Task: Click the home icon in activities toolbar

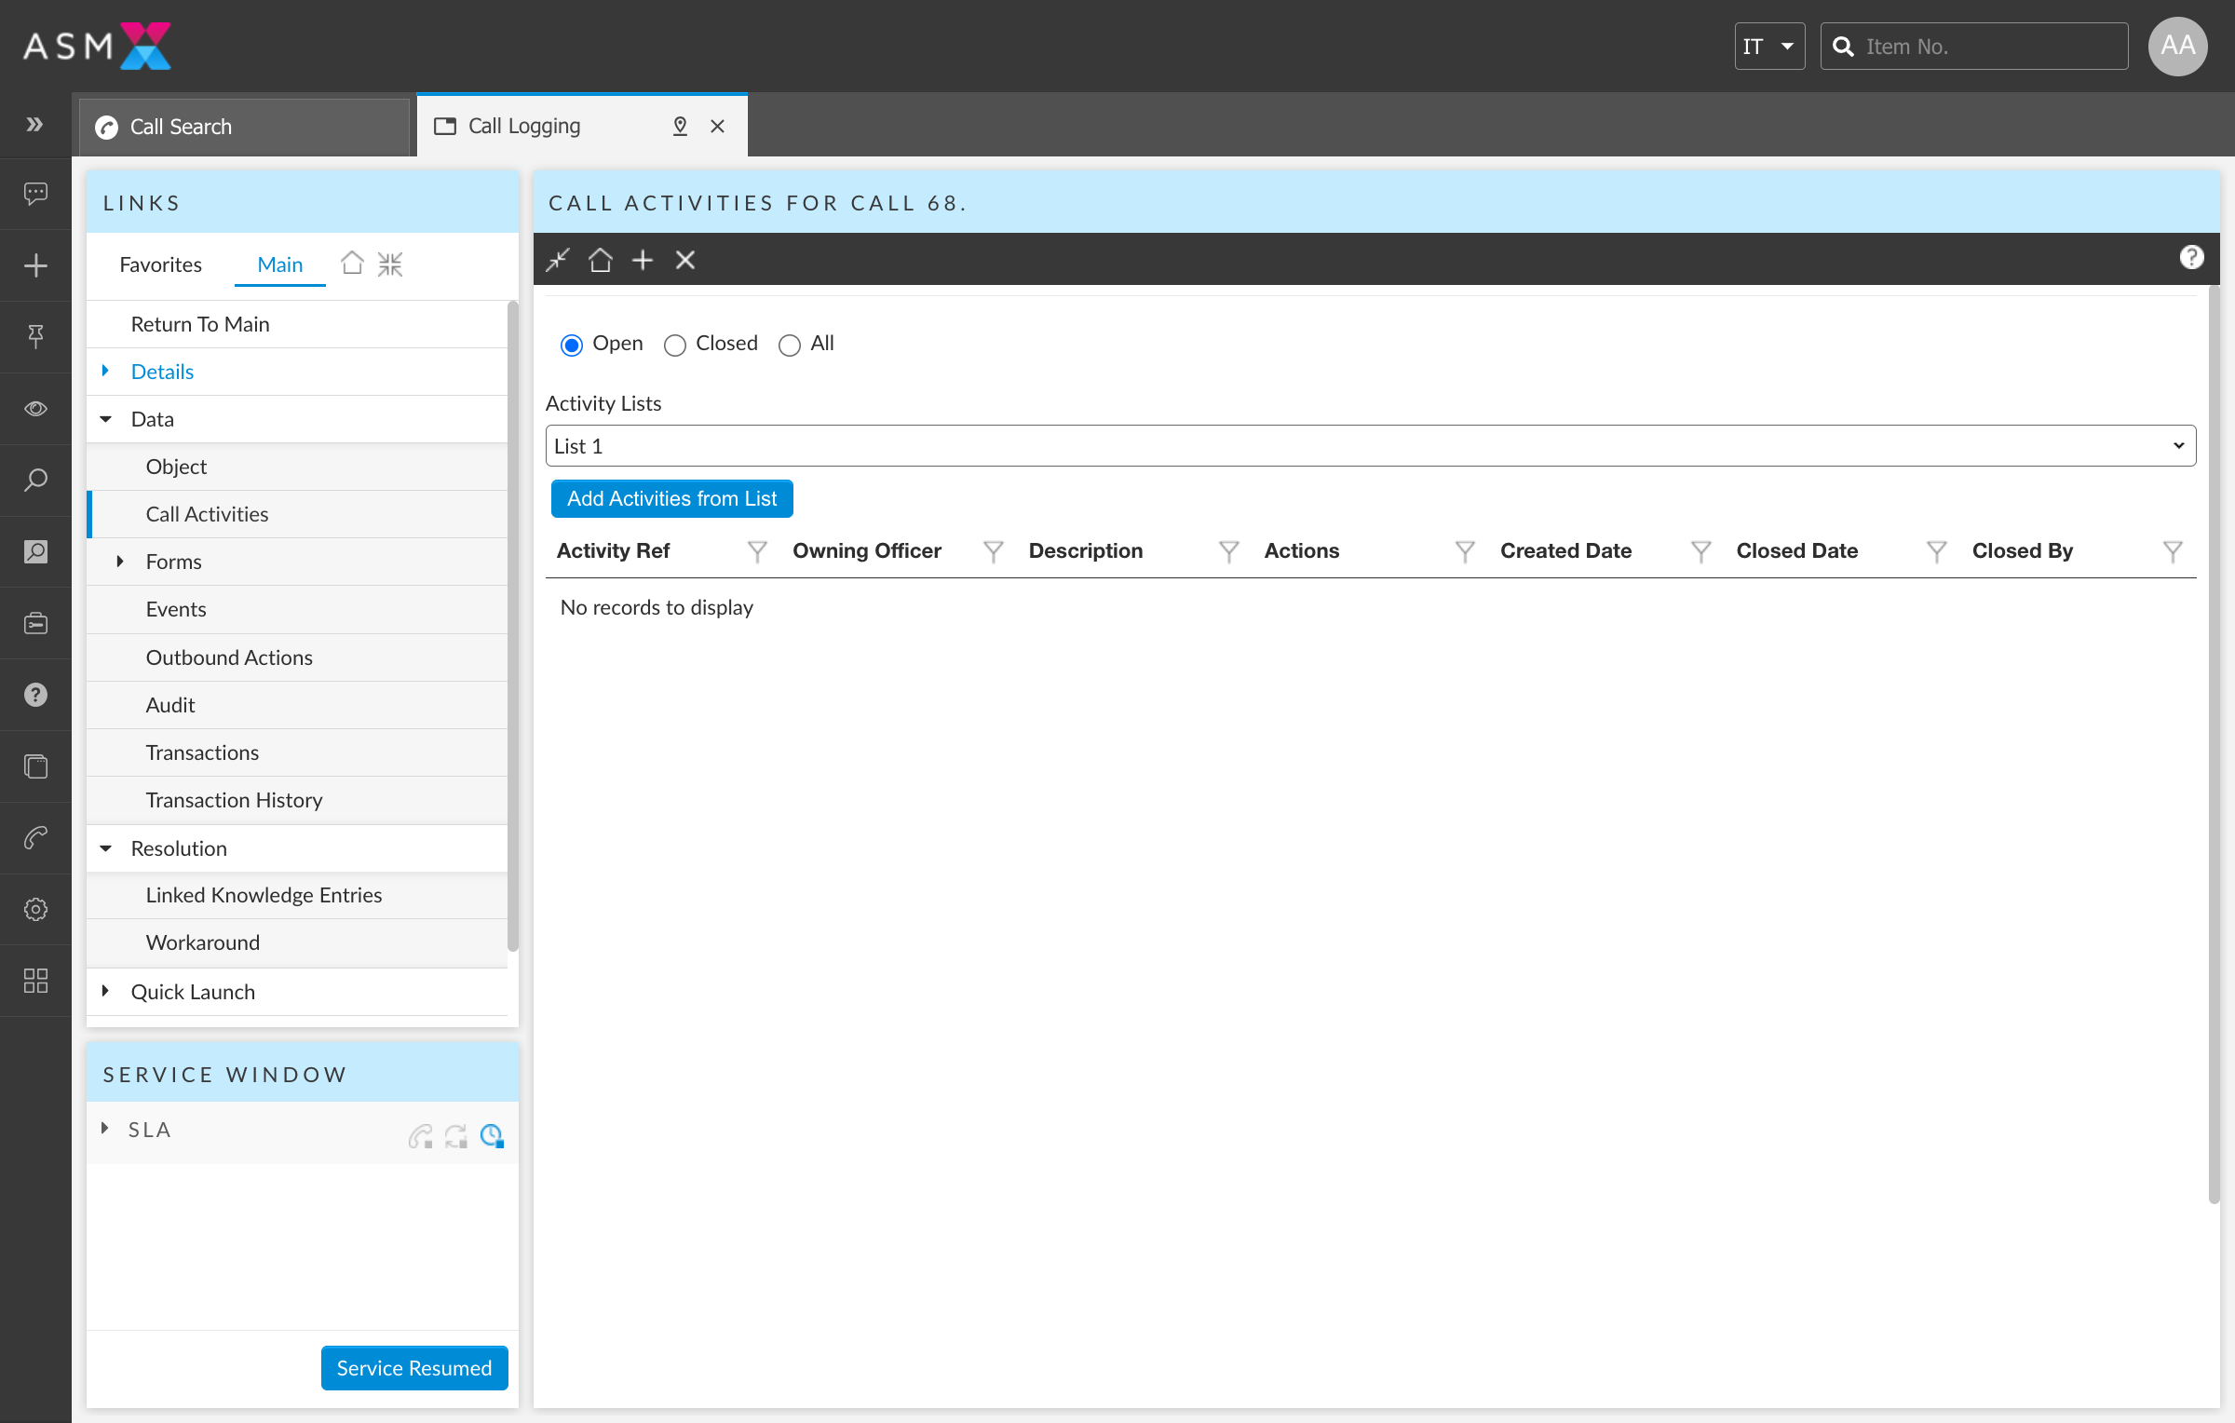Action: (x=601, y=260)
